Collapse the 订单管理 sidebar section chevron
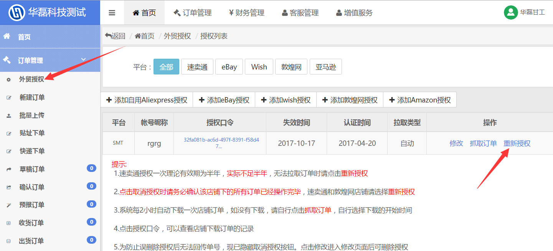Viewport: 553px width, 251px height. tap(84, 59)
